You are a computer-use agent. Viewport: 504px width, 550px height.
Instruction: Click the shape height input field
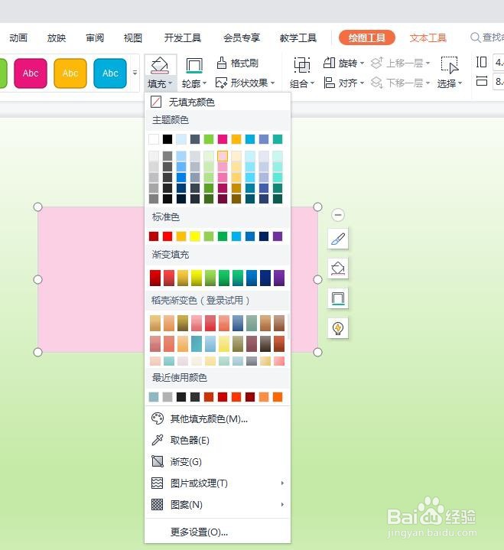coord(499,63)
